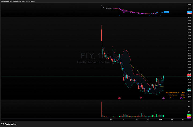This screenshot has width=193, height=127.
Task: Click the ATR % label
Action: click(x=172, y=97)
